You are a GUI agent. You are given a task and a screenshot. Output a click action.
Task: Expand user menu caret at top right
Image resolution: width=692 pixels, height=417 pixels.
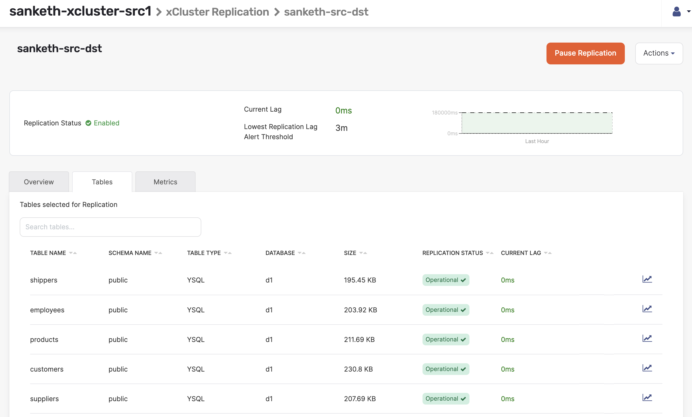[688, 12]
